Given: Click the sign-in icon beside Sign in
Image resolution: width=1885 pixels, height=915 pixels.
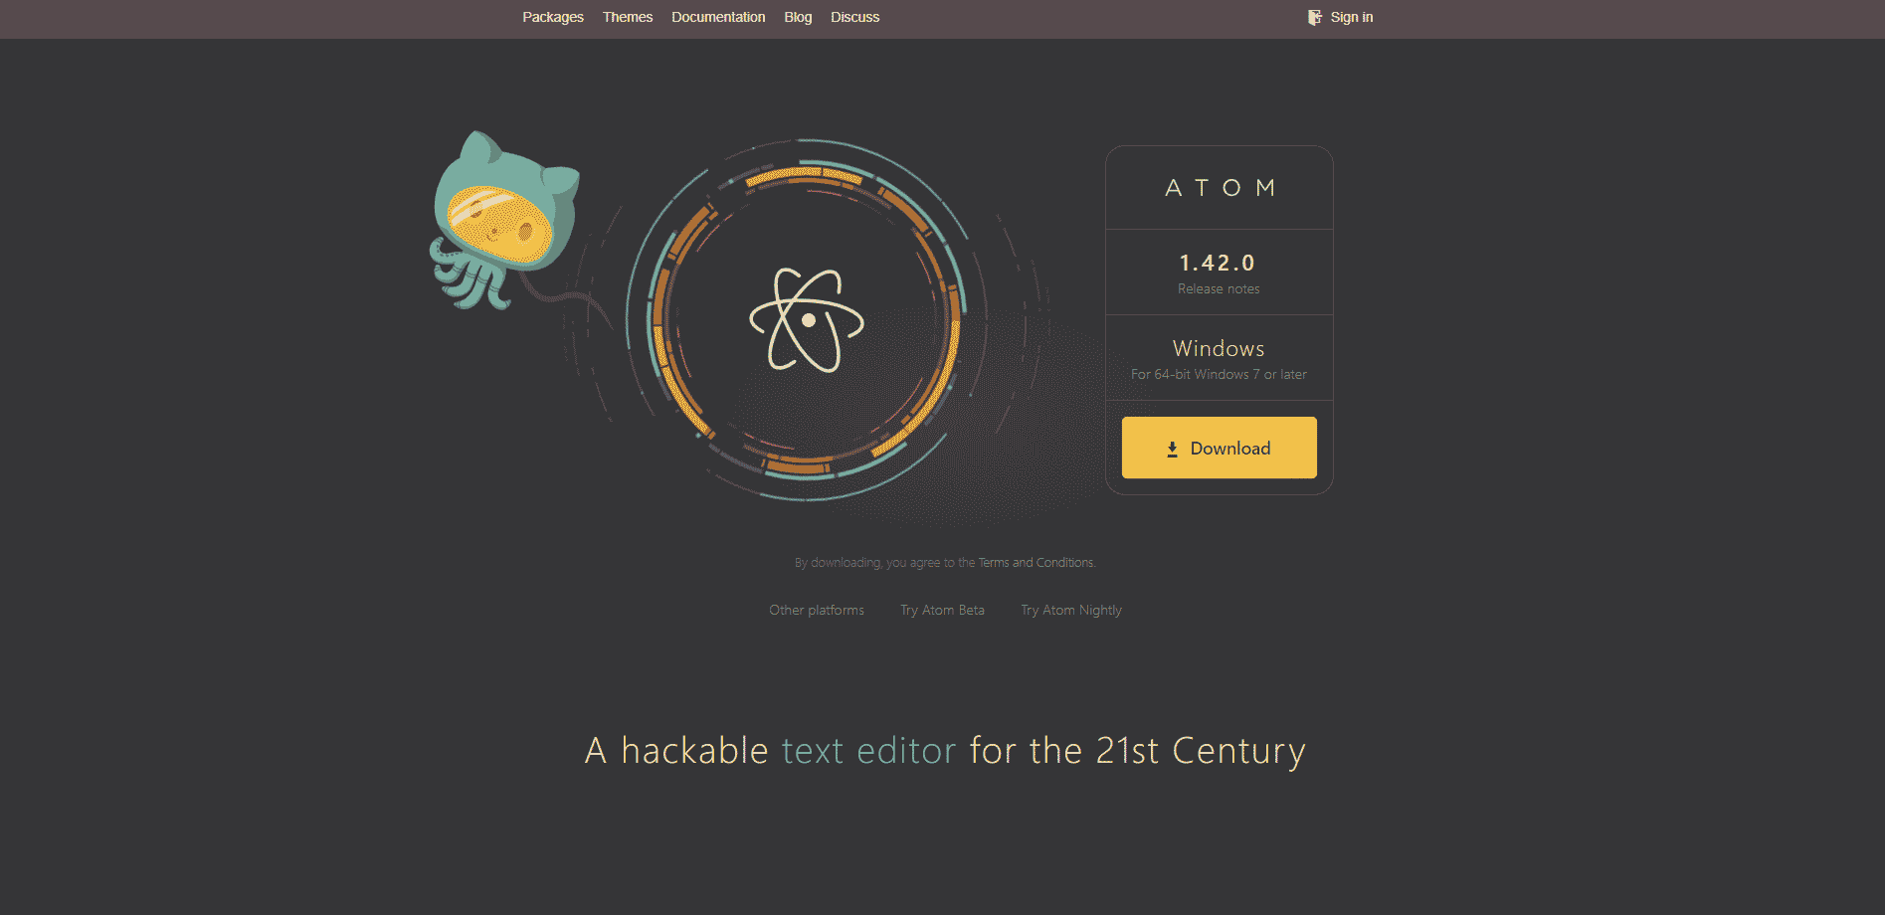Looking at the screenshot, I should [x=1315, y=17].
